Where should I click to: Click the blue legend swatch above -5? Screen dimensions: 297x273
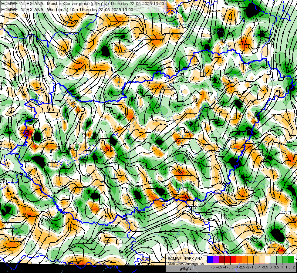click(210, 259)
